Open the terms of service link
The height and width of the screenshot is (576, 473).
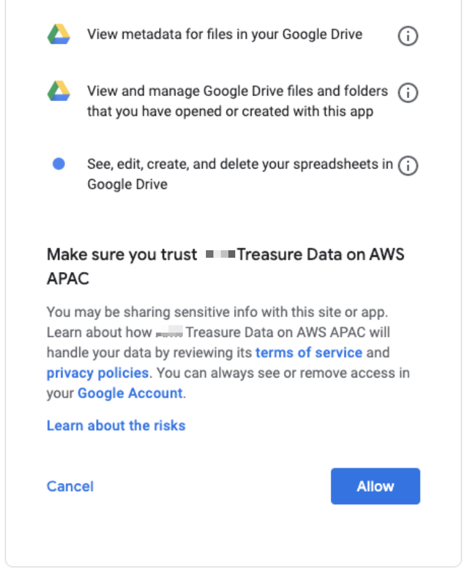pos(309,353)
